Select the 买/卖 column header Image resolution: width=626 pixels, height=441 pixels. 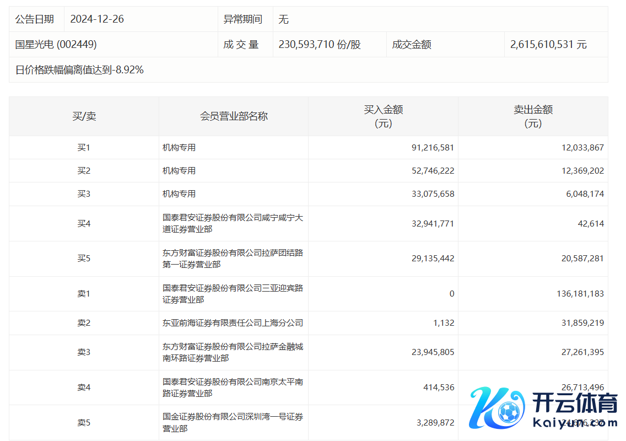tap(84, 116)
